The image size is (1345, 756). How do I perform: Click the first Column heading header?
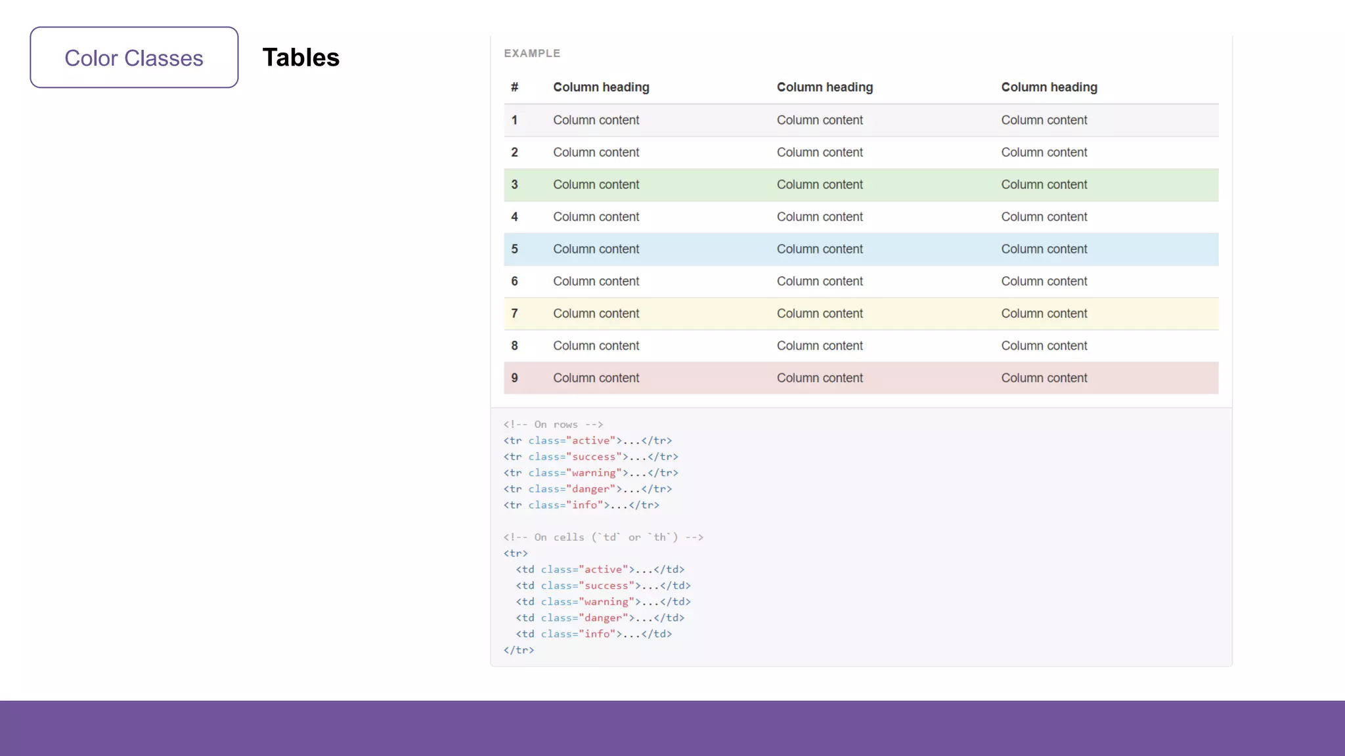[601, 87]
